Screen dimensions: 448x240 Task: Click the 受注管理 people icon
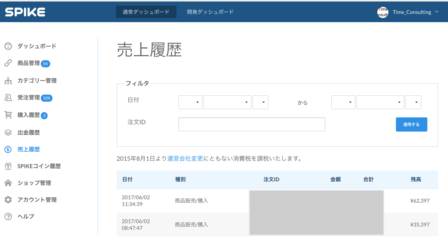click(x=8, y=98)
